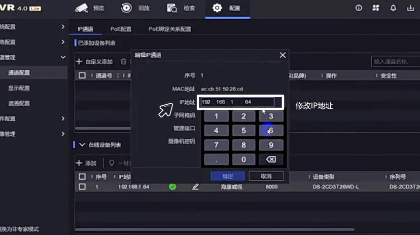The height and width of the screenshot is (235, 420).
Task: Click the download icon in top bar
Action: [410, 8]
